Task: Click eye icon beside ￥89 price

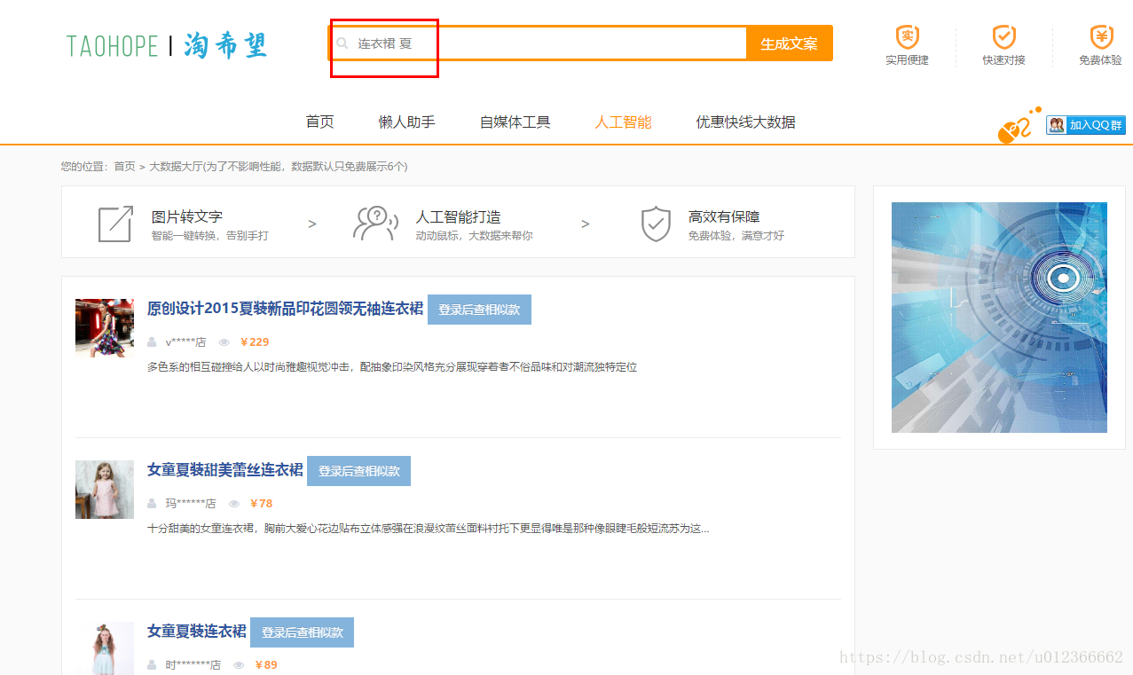Action: click(239, 664)
